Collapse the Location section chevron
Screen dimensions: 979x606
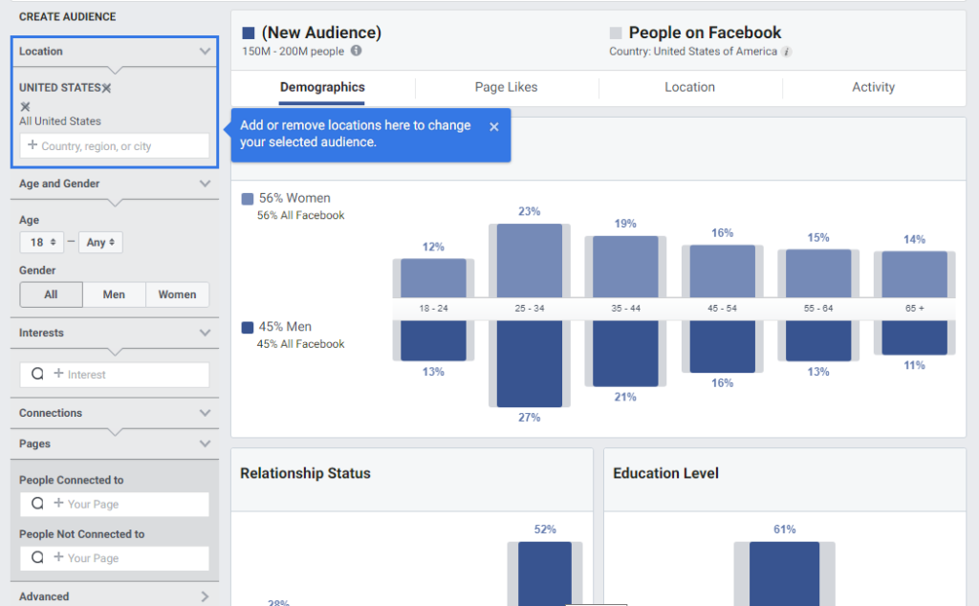(x=205, y=52)
